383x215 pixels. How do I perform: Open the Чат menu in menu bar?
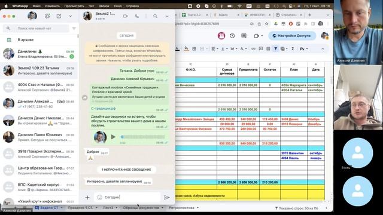[91, 6]
